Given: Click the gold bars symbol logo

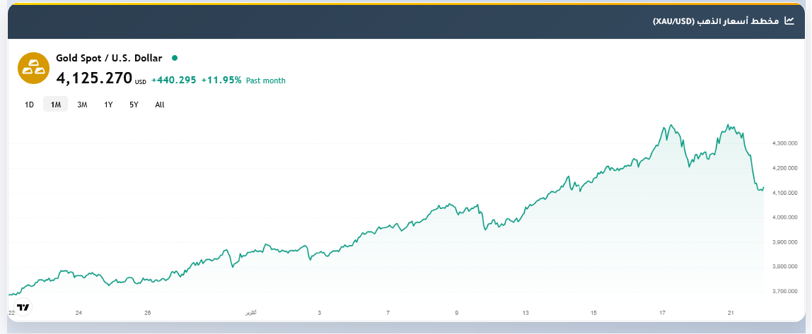Looking at the screenshot, I should [x=32, y=68].
